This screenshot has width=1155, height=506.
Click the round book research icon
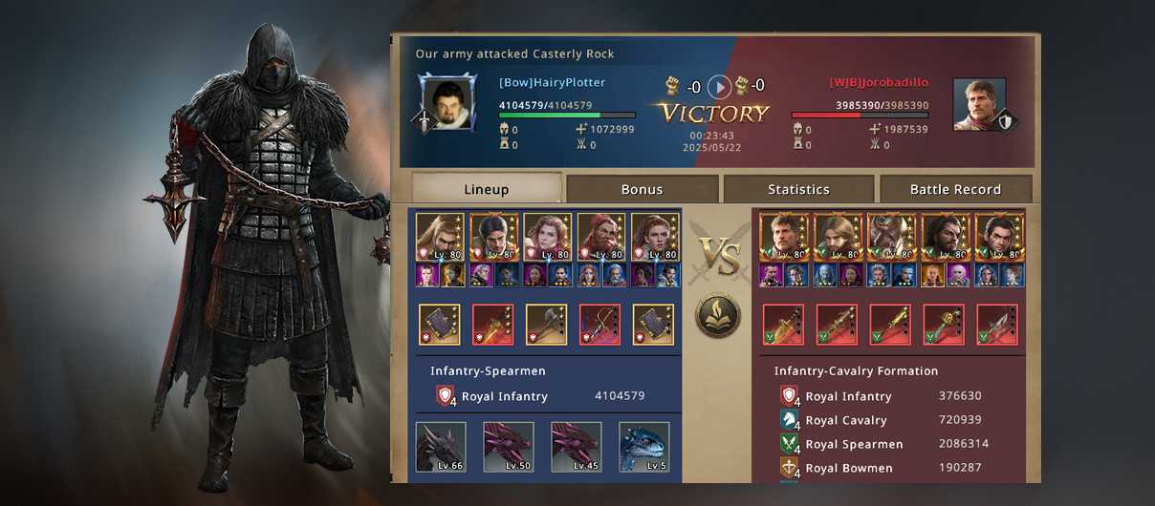717,318
